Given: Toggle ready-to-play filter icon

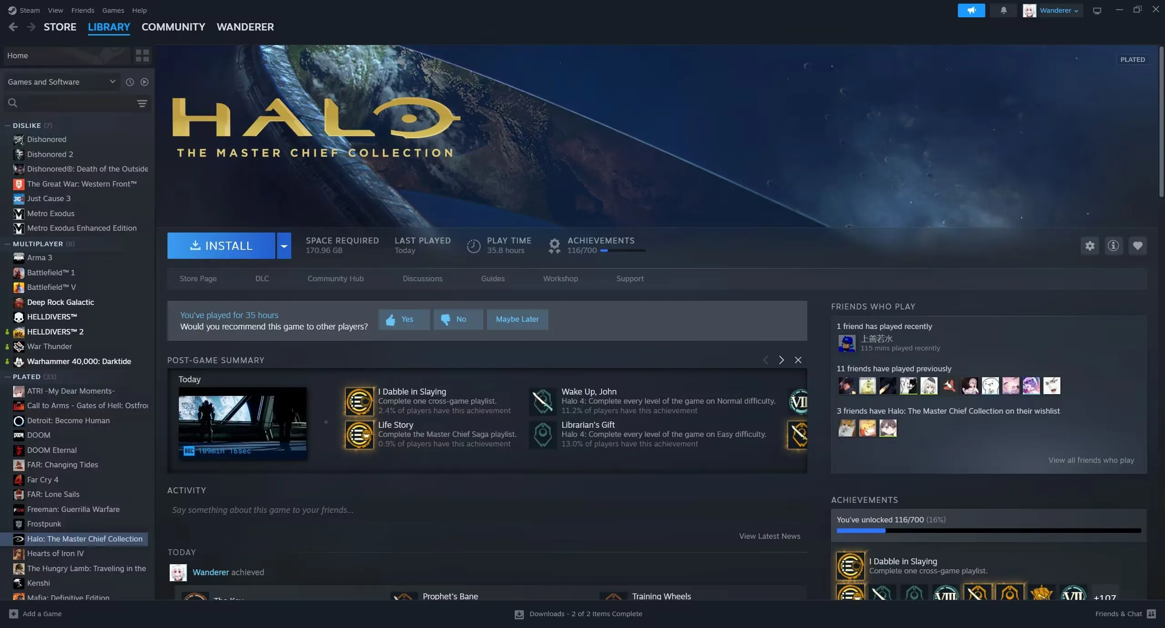Looking at the screenshot, I should pyautogui.click(x=144, y=82).
